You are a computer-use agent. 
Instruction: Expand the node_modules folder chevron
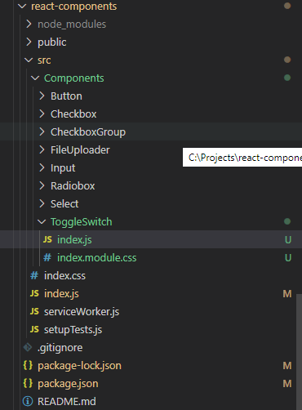click(29, 25)
